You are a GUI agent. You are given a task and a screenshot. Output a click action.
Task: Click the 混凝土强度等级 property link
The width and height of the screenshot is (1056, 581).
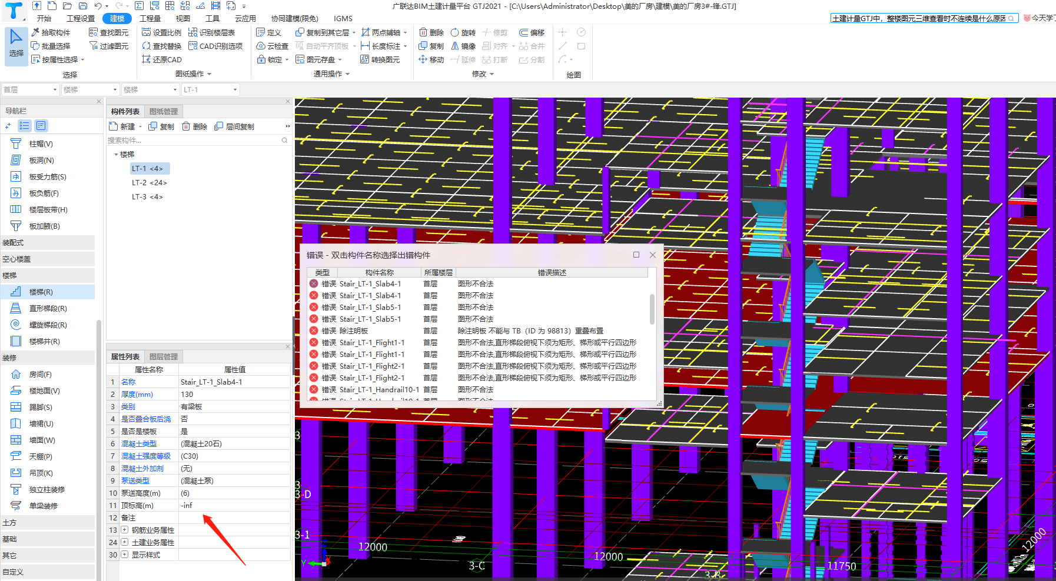[x=146, y=456]
